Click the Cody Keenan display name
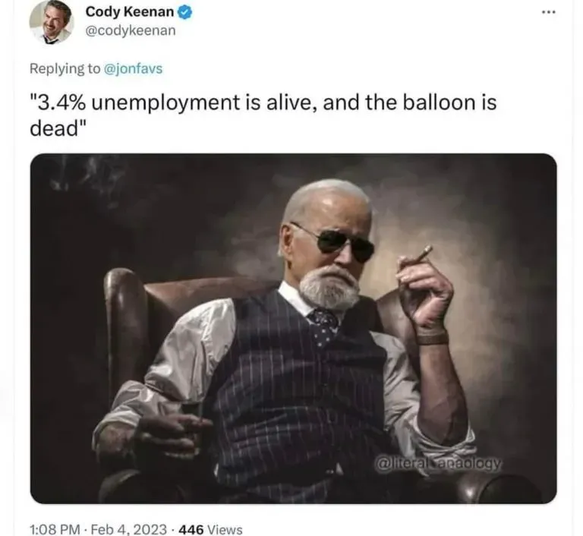 click(x=129, y=12)
